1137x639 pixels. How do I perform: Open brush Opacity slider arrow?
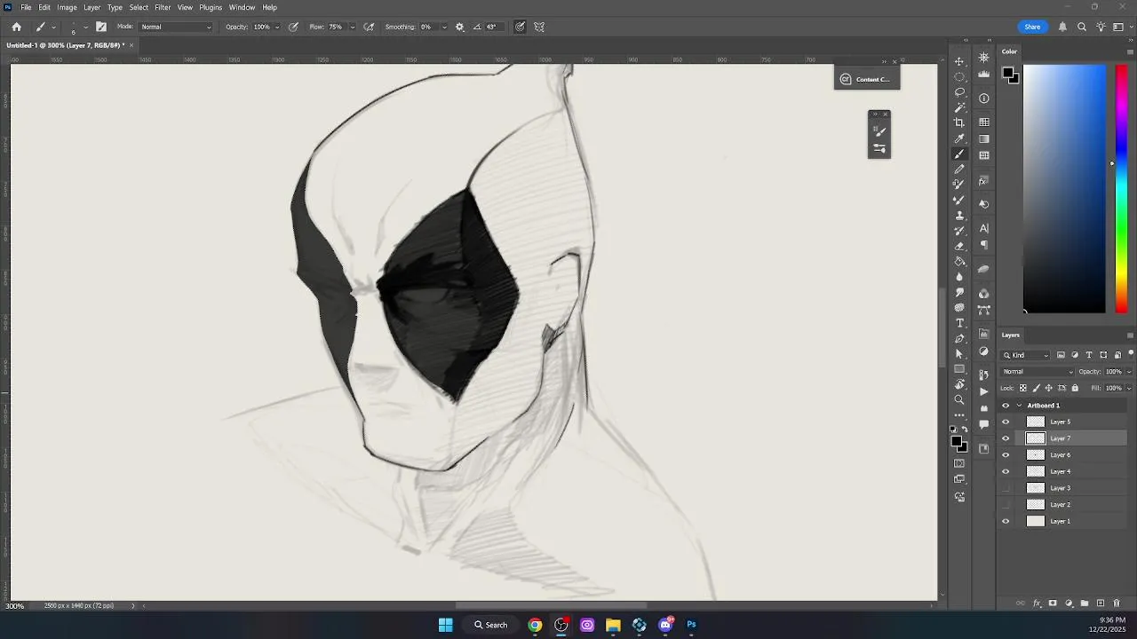point(277,27)
